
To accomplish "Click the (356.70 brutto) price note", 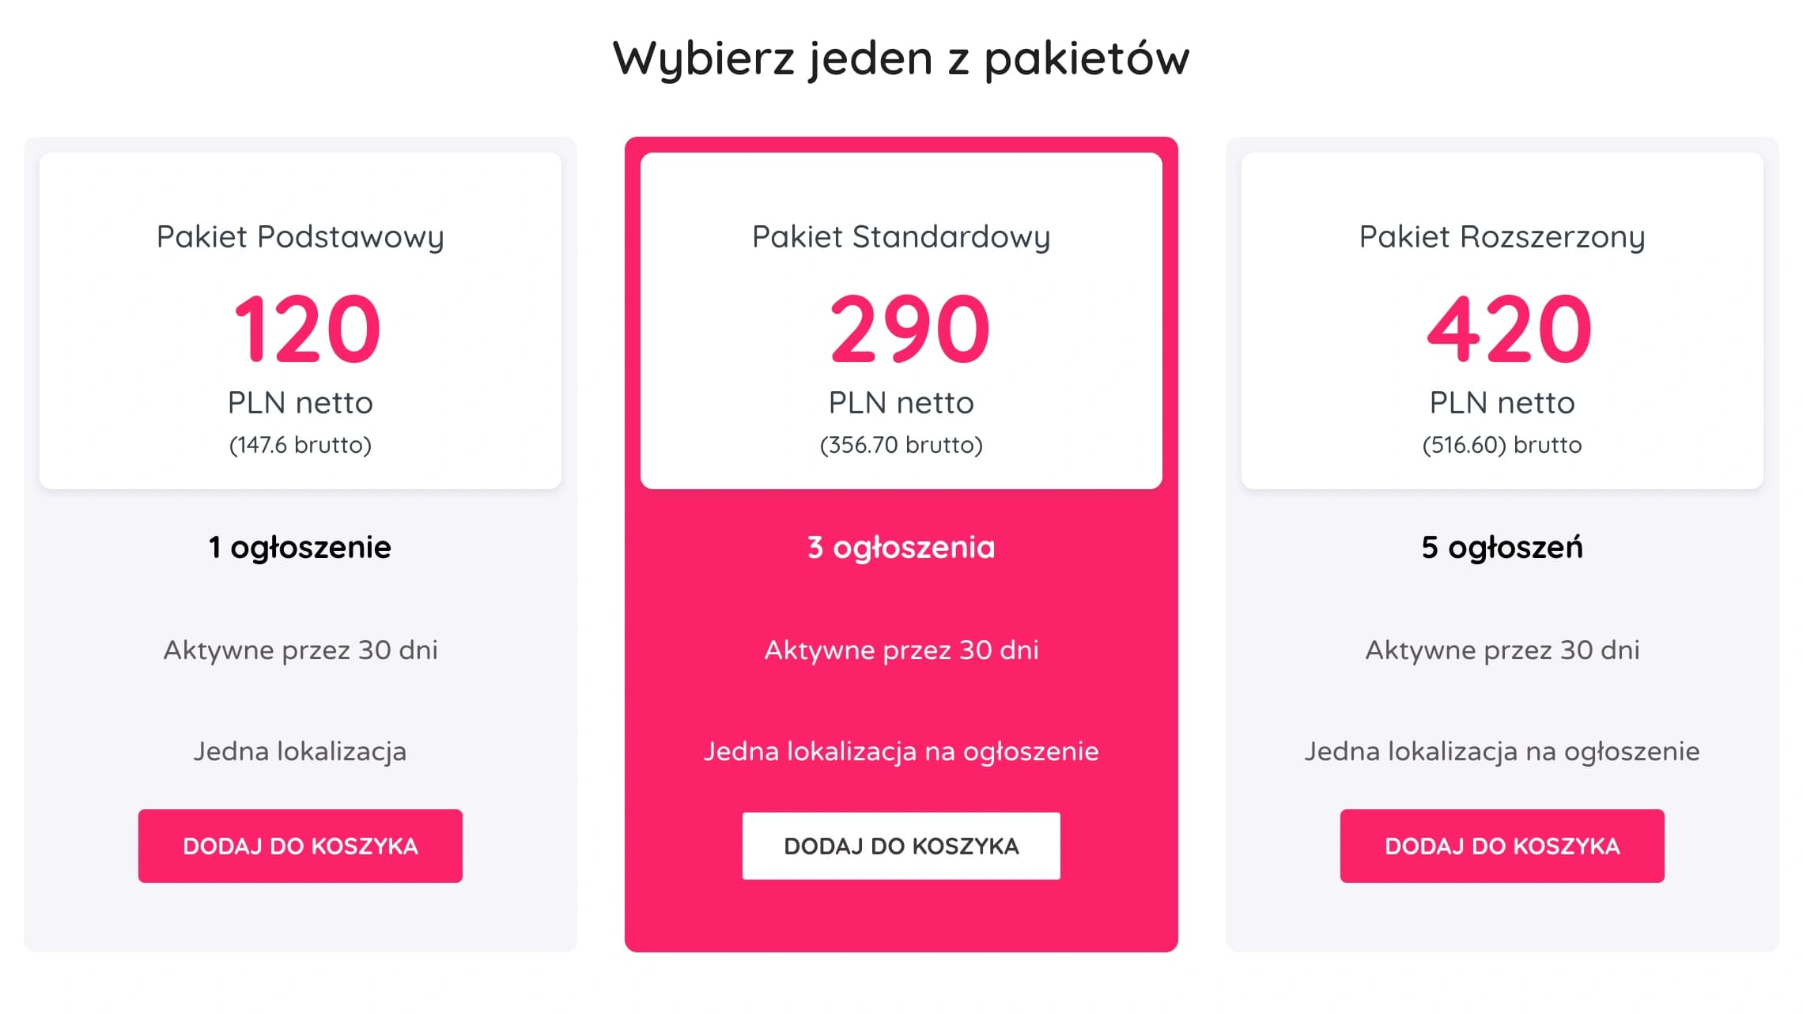I will click(901, 444).
